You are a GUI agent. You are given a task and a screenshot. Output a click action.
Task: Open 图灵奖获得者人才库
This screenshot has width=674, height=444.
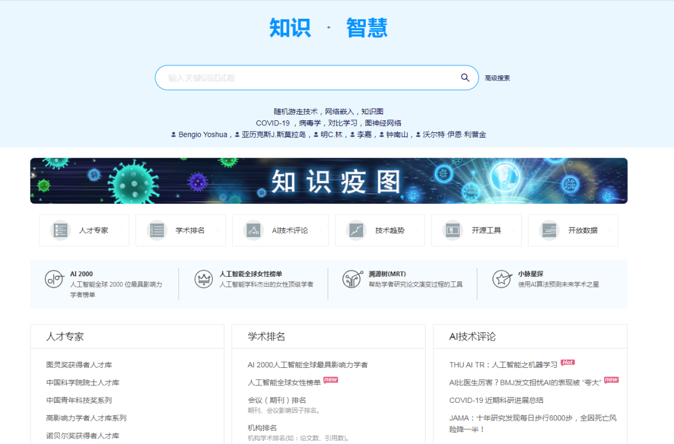coord(79,365)
